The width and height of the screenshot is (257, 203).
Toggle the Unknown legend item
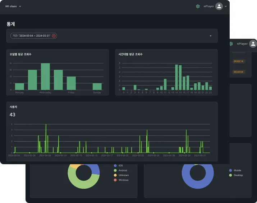pos(121,175)
